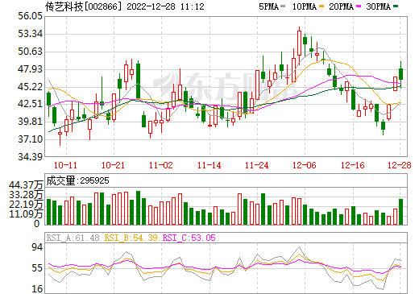The image size is (419, 294).
Task: Click the 44.37万 volume axis label
Action: (26, 185)
